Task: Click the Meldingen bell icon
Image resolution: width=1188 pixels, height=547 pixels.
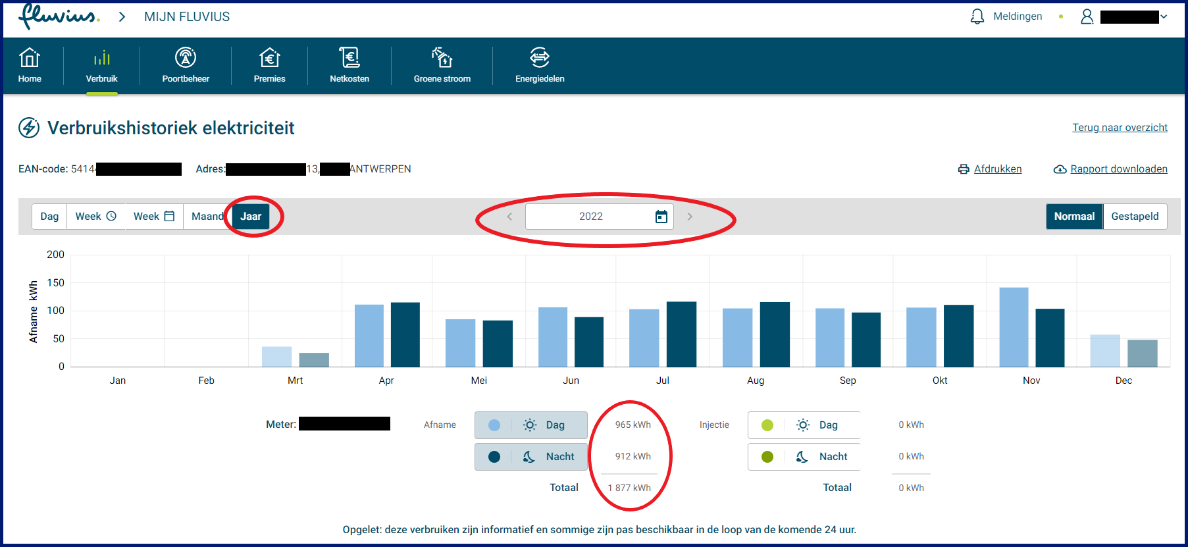Action: tap(977, 16)
